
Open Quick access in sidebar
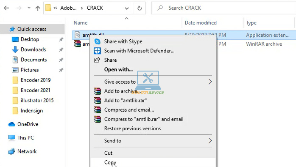pos(32,29)
